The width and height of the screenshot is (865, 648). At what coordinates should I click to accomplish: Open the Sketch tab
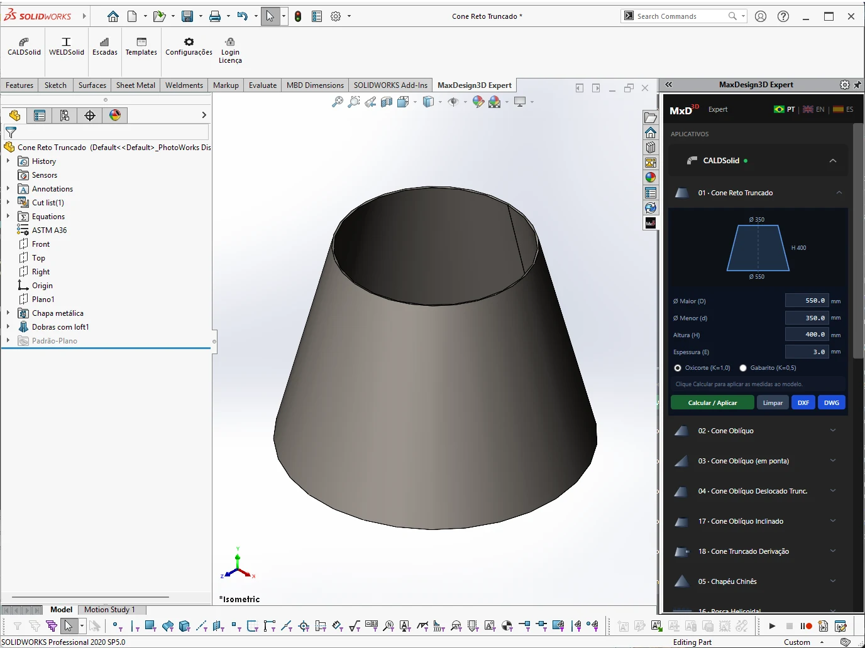(x=55, y=85)
